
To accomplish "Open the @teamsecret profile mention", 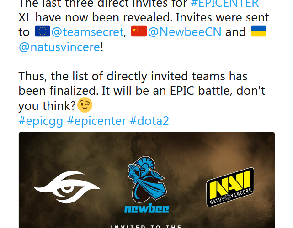I will (x=87, y=32).
